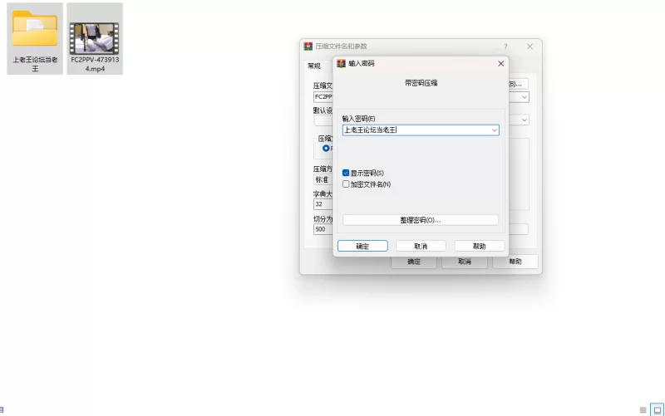Click 取消 in the 输入密码 dialog

point(421,246)
